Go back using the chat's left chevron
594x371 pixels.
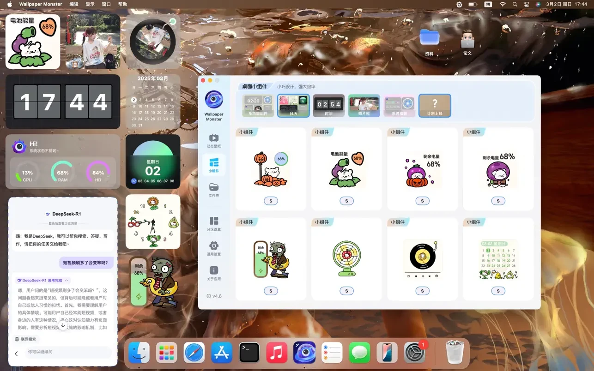point(17,353)
